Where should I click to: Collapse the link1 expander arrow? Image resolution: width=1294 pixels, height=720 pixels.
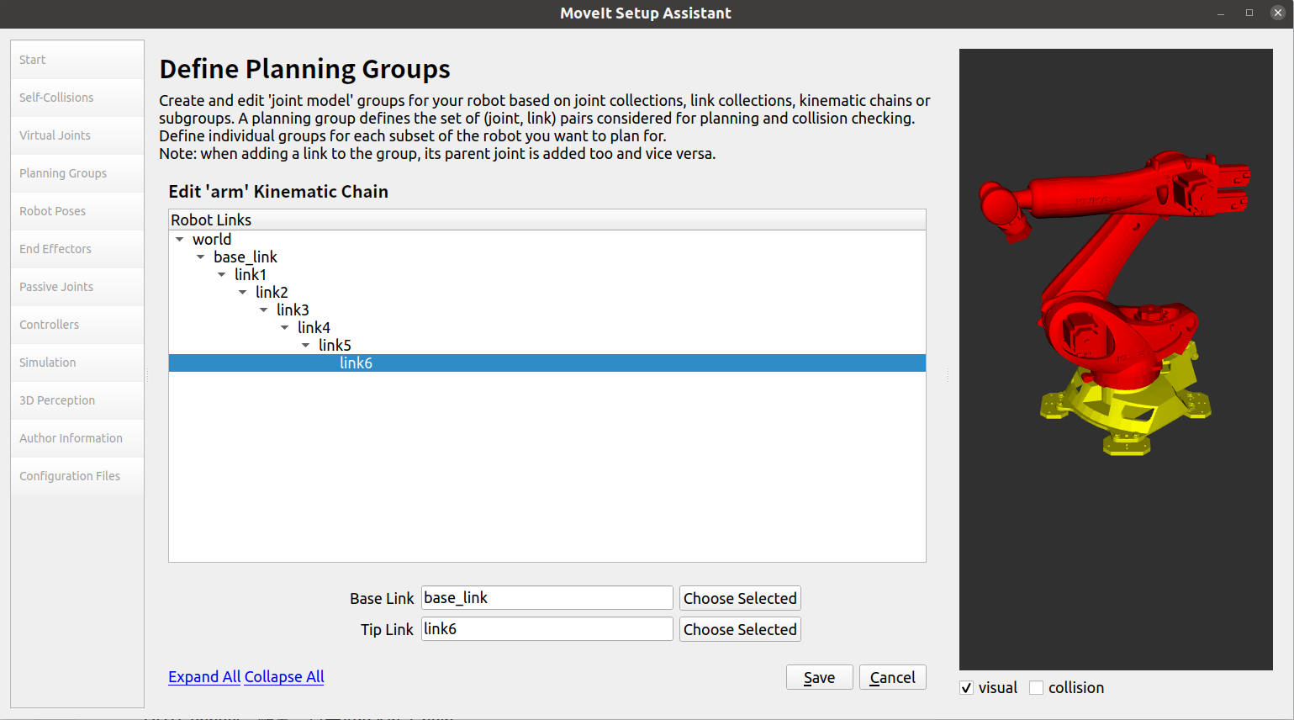click(x=221, y=275)
